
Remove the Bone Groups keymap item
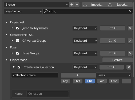click(x=130, y=53)
